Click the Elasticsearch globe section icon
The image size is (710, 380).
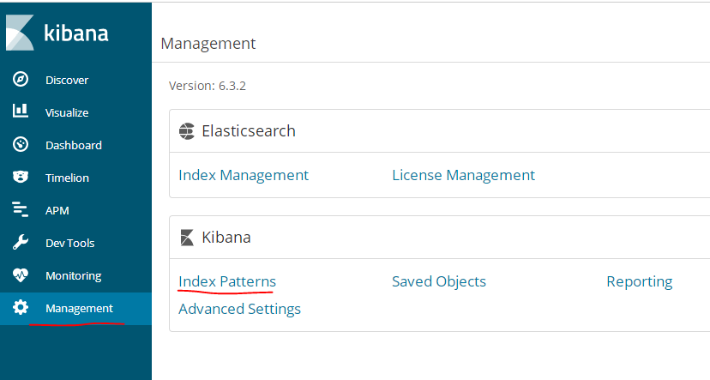187,131
